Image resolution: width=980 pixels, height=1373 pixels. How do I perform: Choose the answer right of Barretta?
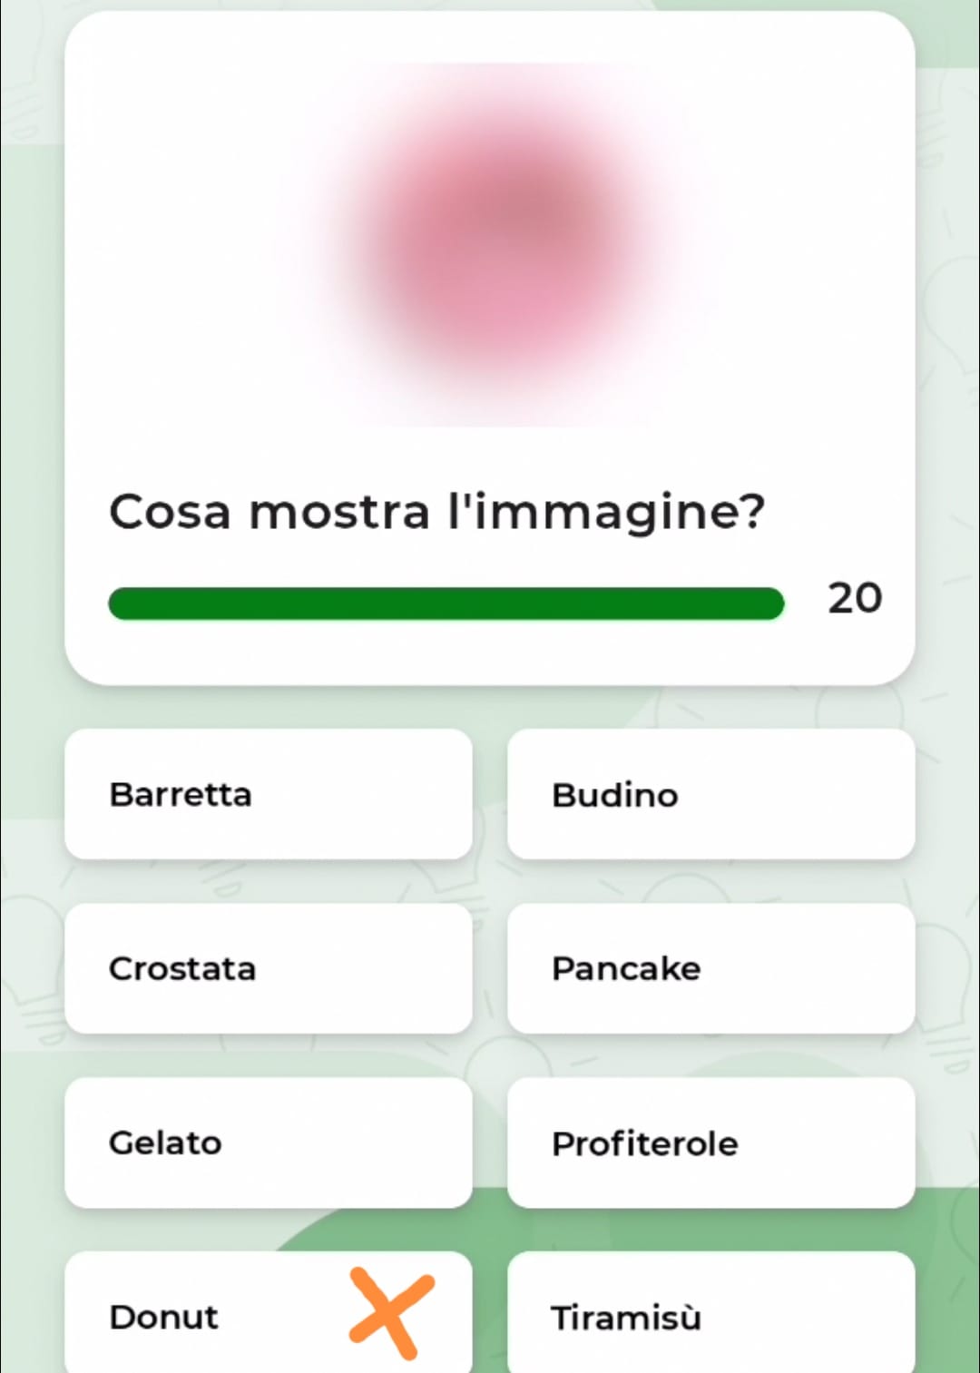[710, 794]
